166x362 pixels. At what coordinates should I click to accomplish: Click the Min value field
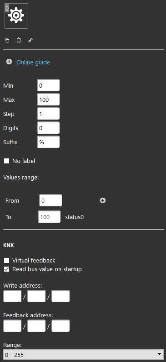(x=48, y=85)
